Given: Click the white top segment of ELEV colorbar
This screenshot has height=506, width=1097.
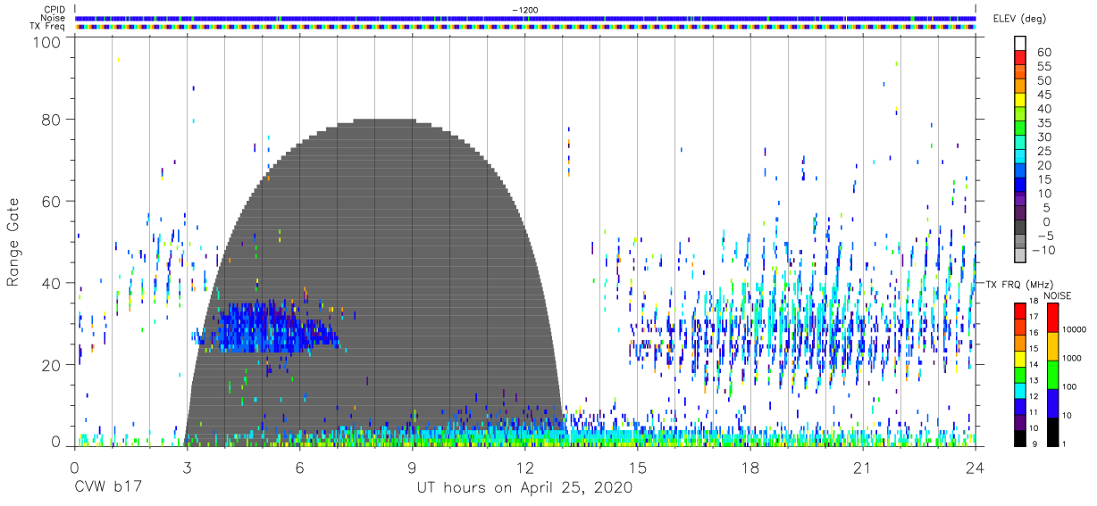Looking at the screenshot, I should pyautogui.click(x=1020, y=44).
